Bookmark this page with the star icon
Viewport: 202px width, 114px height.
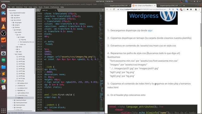tap(173, 9)
